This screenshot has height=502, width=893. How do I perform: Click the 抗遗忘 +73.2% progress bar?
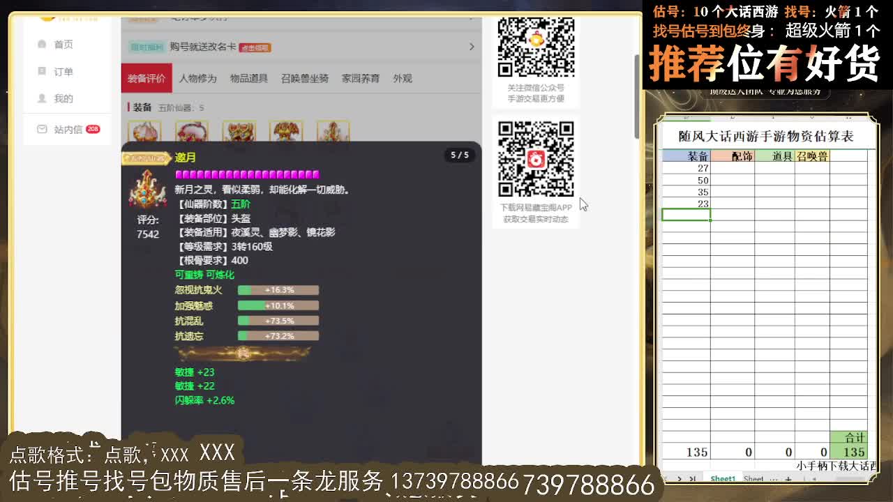point(279,335)
